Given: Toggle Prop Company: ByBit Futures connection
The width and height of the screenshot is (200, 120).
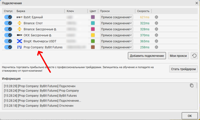Looking at the screenshot, I should (x=8, y=47).
